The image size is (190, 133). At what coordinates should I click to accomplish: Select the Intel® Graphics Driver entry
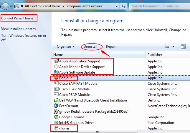pos(76,122)
